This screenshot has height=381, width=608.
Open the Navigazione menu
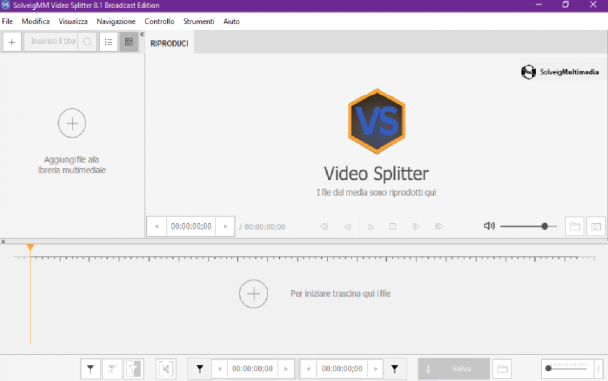[x=116, y=21]
